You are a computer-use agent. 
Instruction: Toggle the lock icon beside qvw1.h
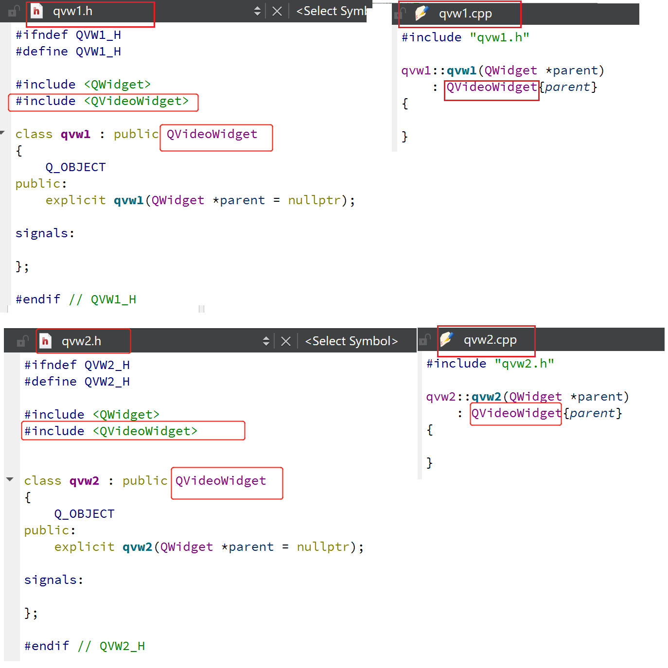click(14, 11)
